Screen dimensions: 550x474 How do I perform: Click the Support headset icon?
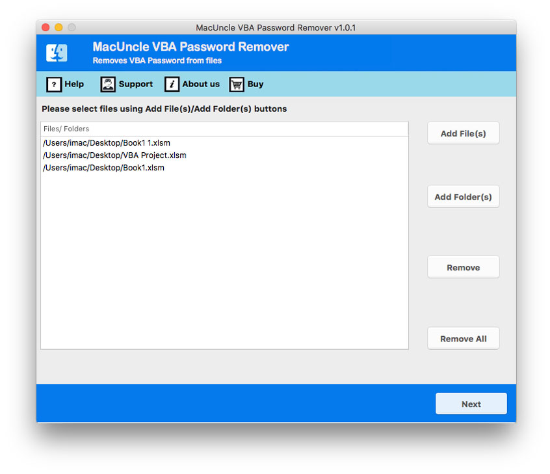[x=107, y=84]
